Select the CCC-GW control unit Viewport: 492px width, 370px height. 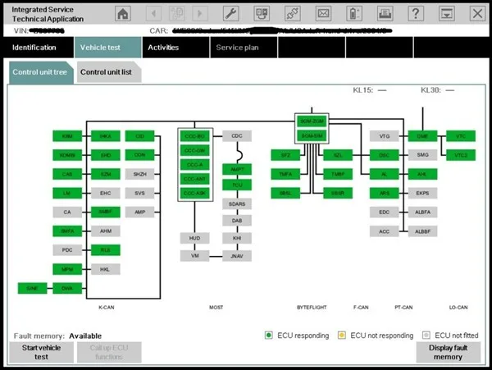tap(194, 150)
